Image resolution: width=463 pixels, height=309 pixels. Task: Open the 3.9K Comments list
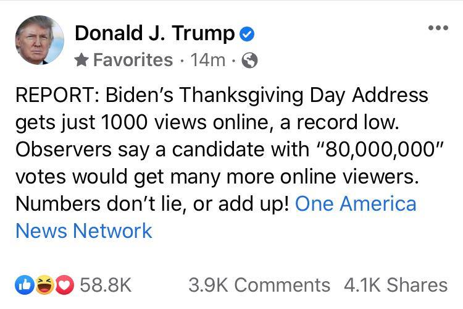click(259, 284)
